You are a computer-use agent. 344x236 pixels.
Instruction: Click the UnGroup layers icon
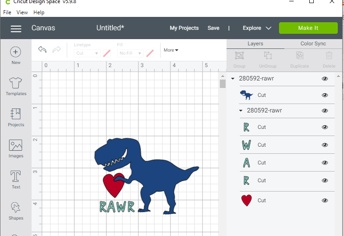(x=267, y=56)
